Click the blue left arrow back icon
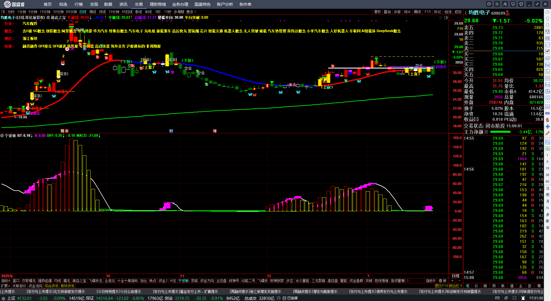 (548, 12)
